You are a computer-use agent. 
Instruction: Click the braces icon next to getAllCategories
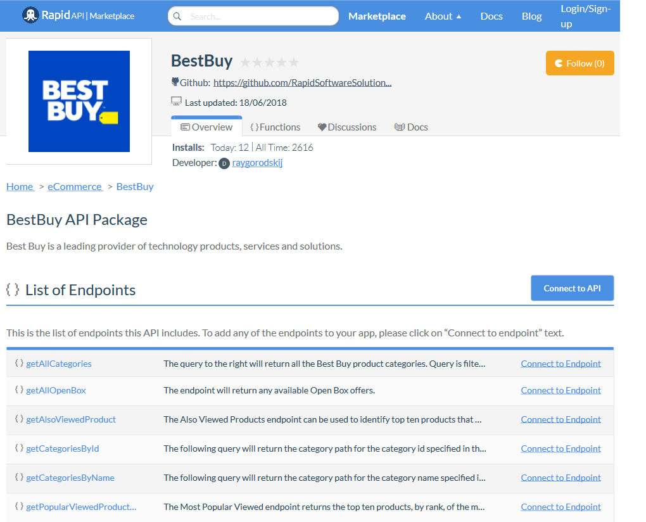pyautogui.click(x=19, y=363)
